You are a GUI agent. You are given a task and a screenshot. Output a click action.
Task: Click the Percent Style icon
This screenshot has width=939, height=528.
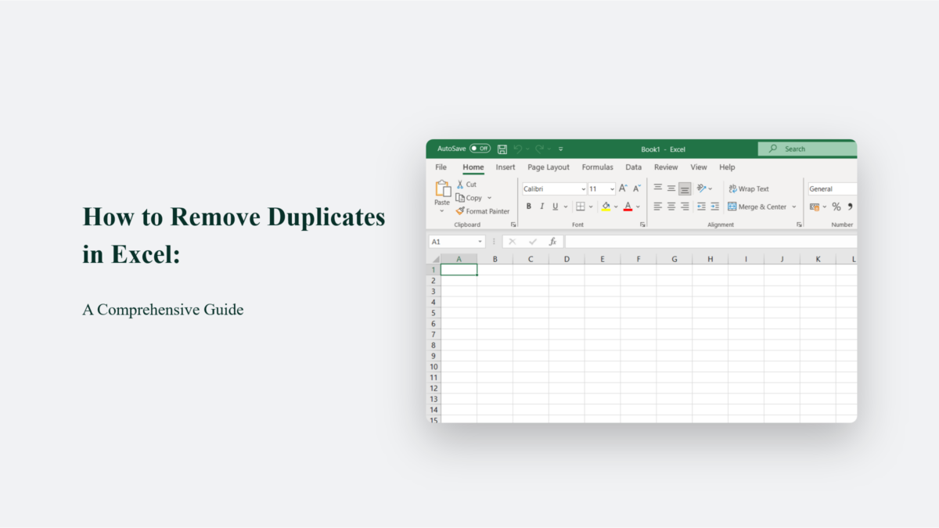pos(836,207)
